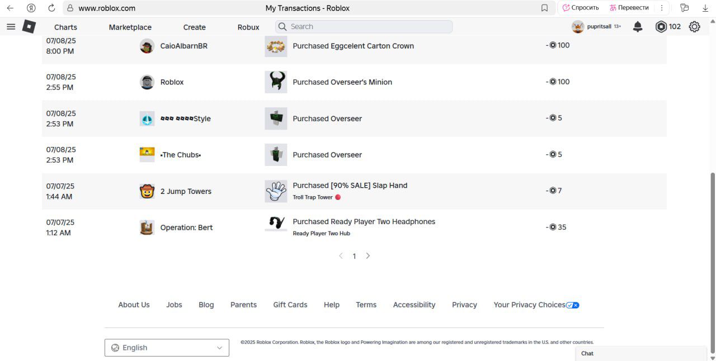Open the notifications bell icon
The image size is (716, 361).
point(638,27)
